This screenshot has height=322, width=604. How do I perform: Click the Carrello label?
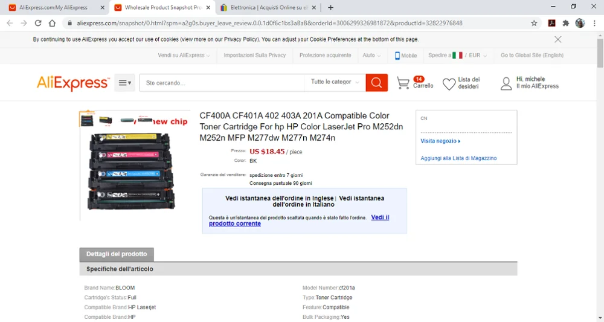pos(423,86)
